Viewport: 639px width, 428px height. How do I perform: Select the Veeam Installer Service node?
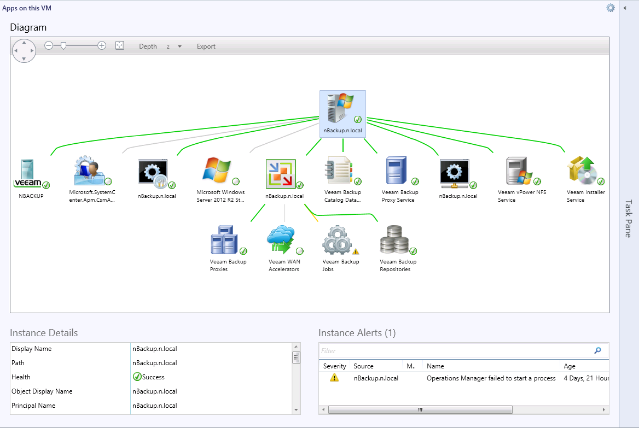click(585, 179)
